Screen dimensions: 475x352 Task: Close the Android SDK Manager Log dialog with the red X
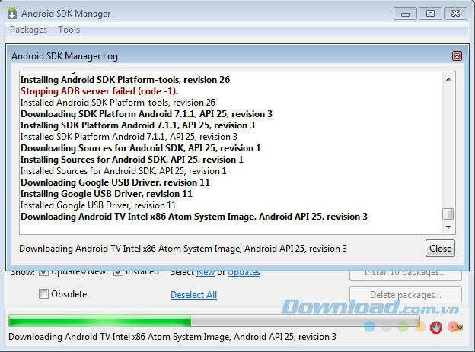[x=457, y=56]
